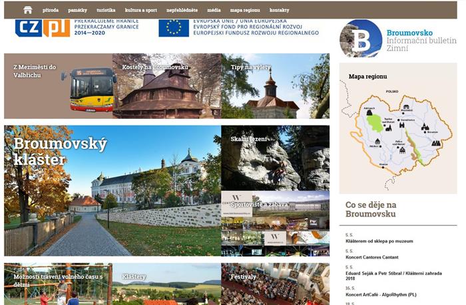
Task: Open the Festivaly tile
Action: point(276,284)
